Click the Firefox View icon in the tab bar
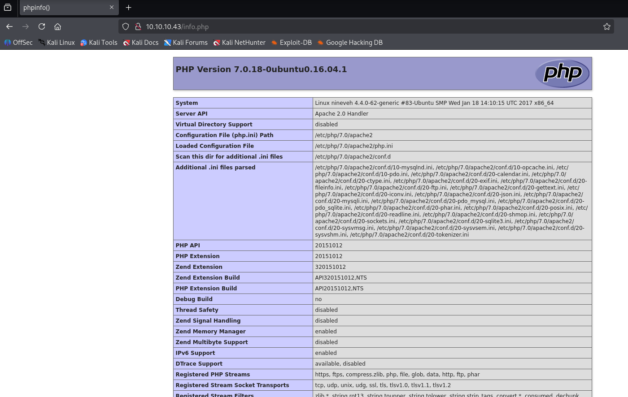The width and height of the screenshot is (628, 397). point(8,8)
